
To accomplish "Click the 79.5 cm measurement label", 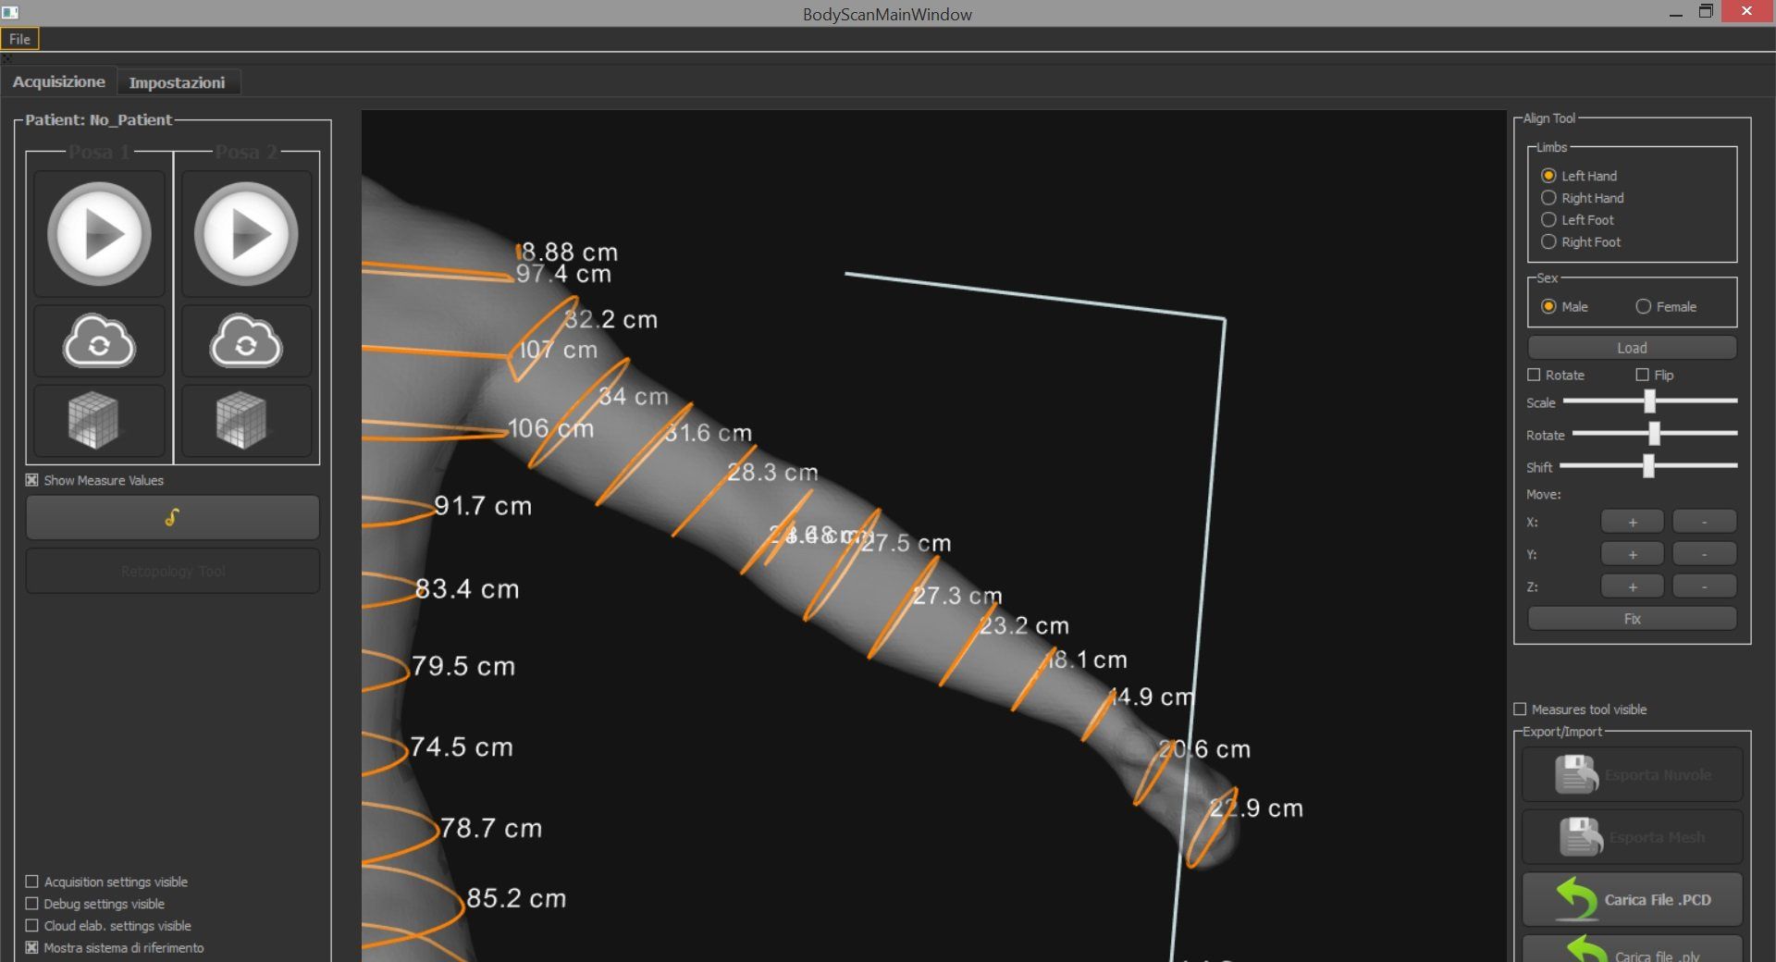I will pyautogui.click(x=463, y=666).
